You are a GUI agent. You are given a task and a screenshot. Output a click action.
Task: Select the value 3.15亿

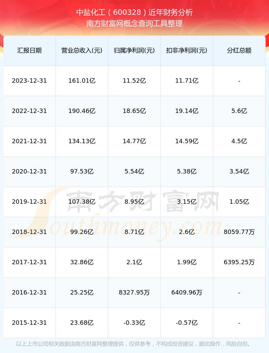[x=187, y=202]
